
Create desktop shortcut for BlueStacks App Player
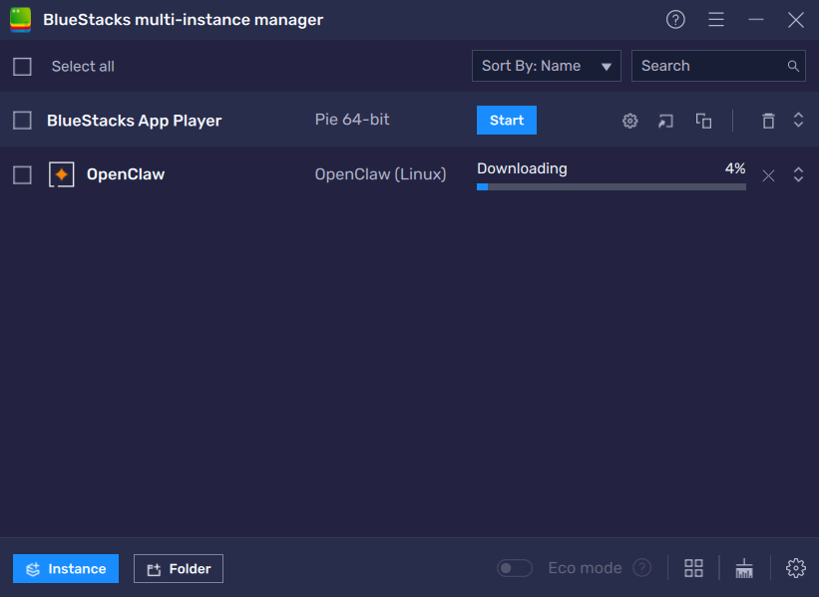[x=665, y=121]
